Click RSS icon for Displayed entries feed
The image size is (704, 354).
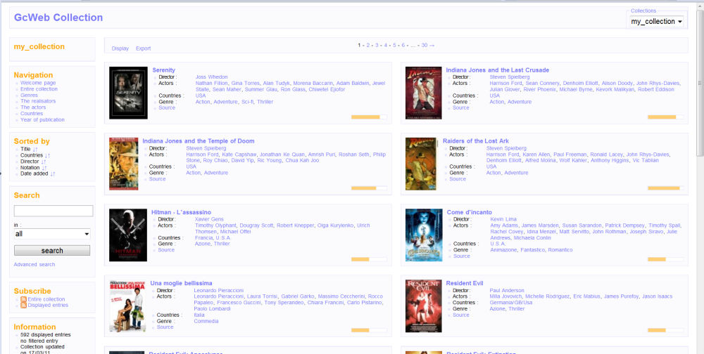point(23,305)
